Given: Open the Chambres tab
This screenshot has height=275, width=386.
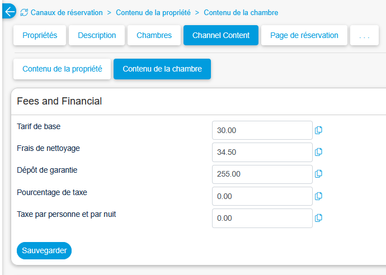Looking at the screenshot, I should [154, 35].
